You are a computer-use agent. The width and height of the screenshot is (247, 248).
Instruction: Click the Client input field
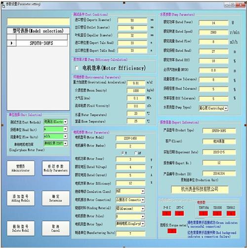click(219, 142)
